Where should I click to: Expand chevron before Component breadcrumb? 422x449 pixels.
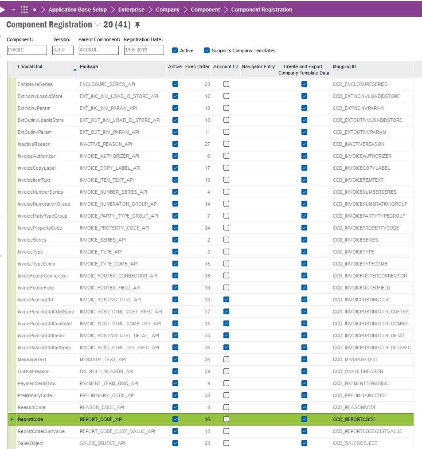[185, 9]
